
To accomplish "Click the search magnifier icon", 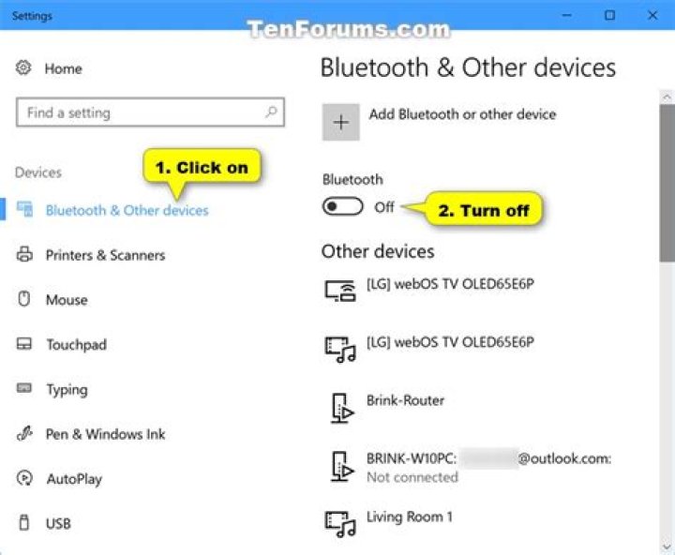I will pos(272,112).
